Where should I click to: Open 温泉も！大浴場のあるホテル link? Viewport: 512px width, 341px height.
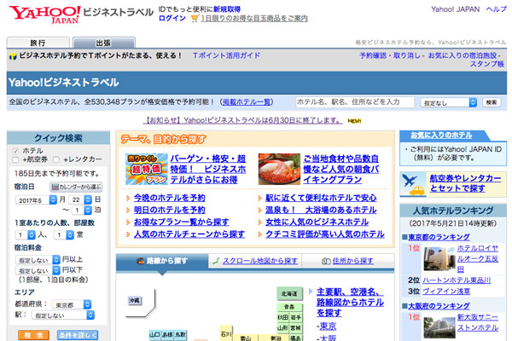[321, 210]
